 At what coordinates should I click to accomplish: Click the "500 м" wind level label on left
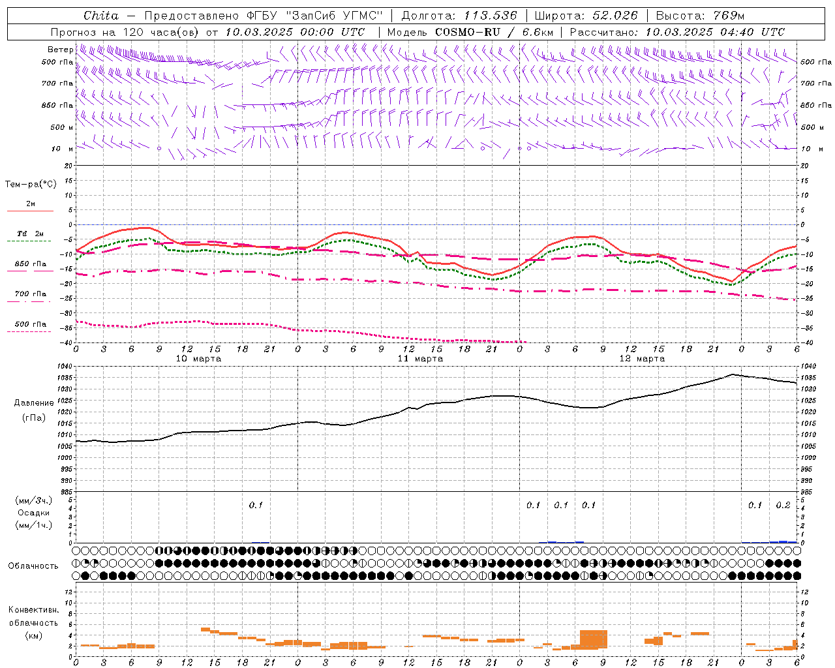pyautogui.click(x=62, y=127)
